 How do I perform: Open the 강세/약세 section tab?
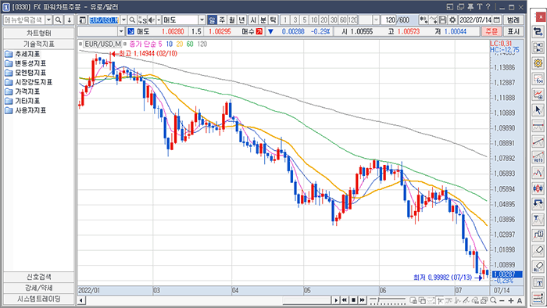[39, 288]
